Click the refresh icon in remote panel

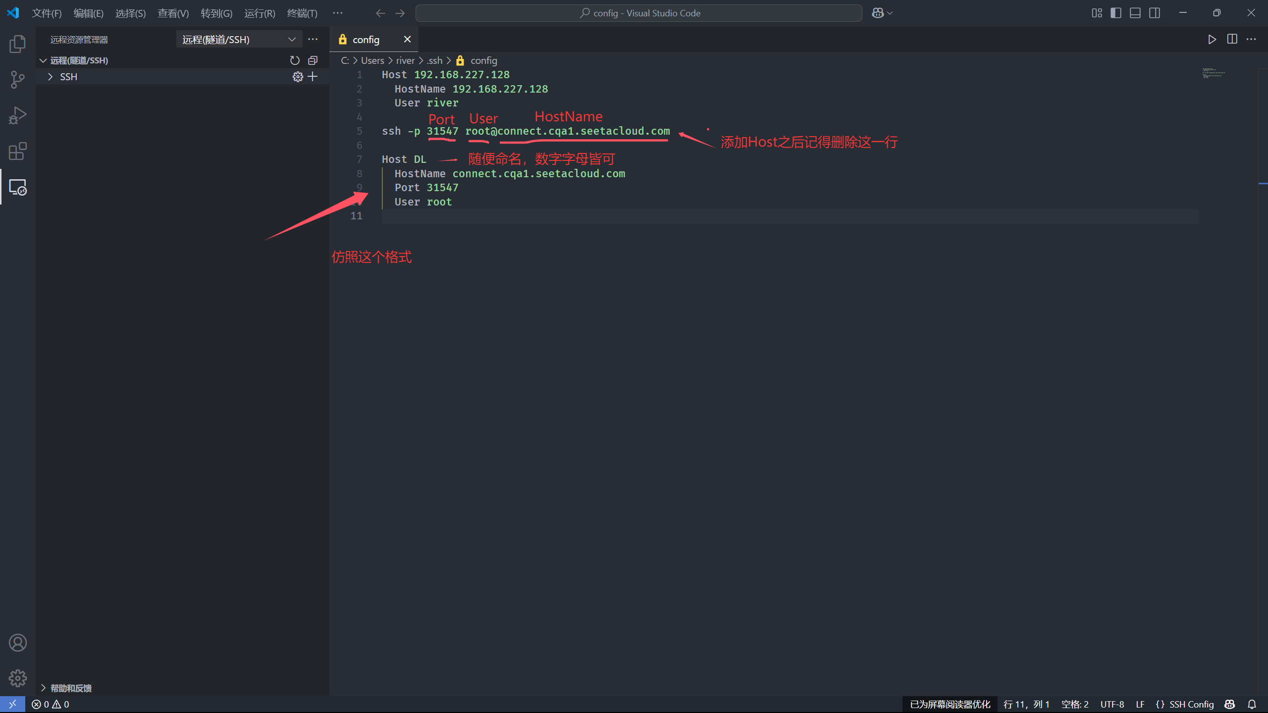coord(295,60)
